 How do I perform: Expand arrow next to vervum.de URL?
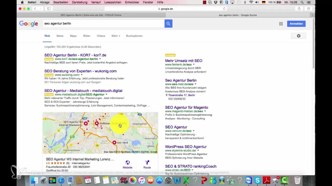coord(193,131)
